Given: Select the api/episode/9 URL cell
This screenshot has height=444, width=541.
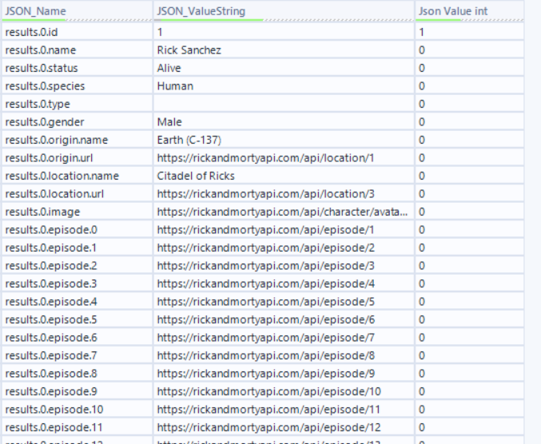Looking at the screenshot, I should tap(284, 374).
